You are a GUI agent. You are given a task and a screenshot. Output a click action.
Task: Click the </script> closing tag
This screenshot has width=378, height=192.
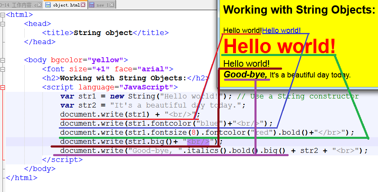coord(63,160)
